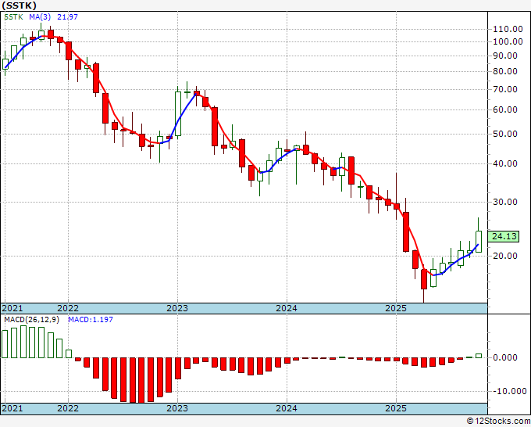
Task: Click the 2022 label on price timeline
Action: 68,308
